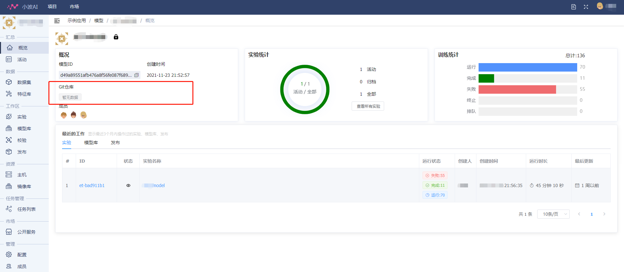This screenshot has height=272, width=624.
Task: Click the 运行:70 status tag
Action: click(x=435, y=195)
